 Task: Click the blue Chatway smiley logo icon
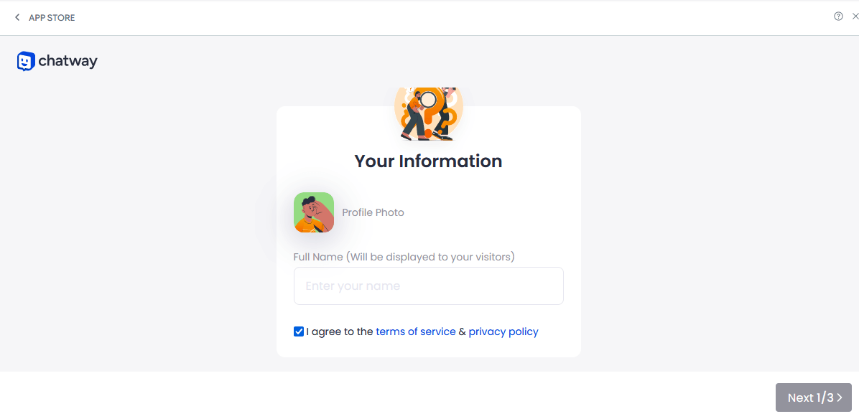point(26,61)
